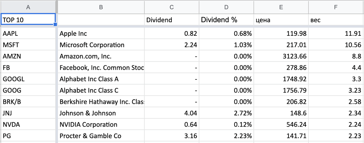The height and width of the screenshot is (143, 364).
Task: Click the NVIDIA Corporation cell
Action: [x=101, y=125]
